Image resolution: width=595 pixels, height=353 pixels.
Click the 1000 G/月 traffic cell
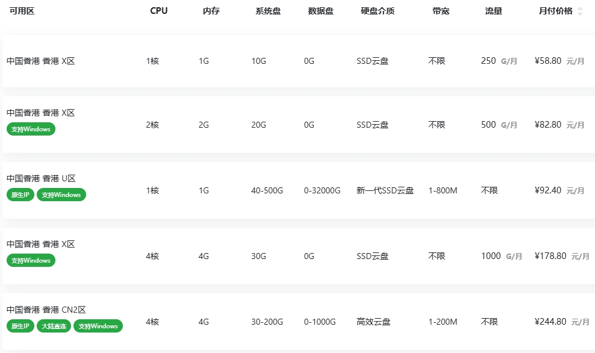(501, 256)
